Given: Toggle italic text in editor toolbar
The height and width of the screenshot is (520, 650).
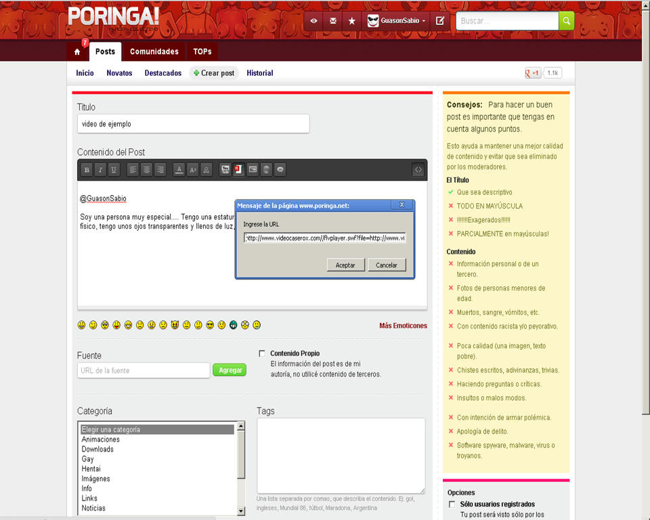Looking at the screenshot, I should pyautogui.click(x=100, y=170).
